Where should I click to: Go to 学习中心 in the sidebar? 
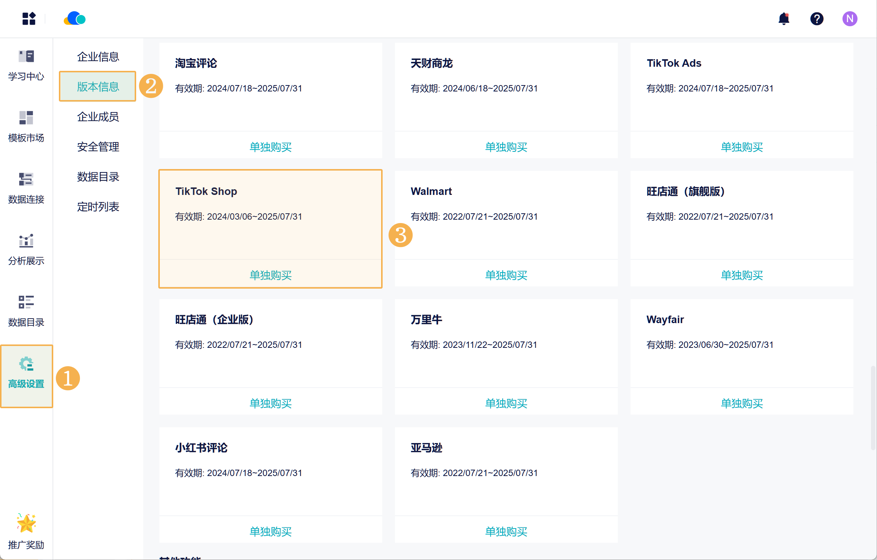tap(26, 66)
